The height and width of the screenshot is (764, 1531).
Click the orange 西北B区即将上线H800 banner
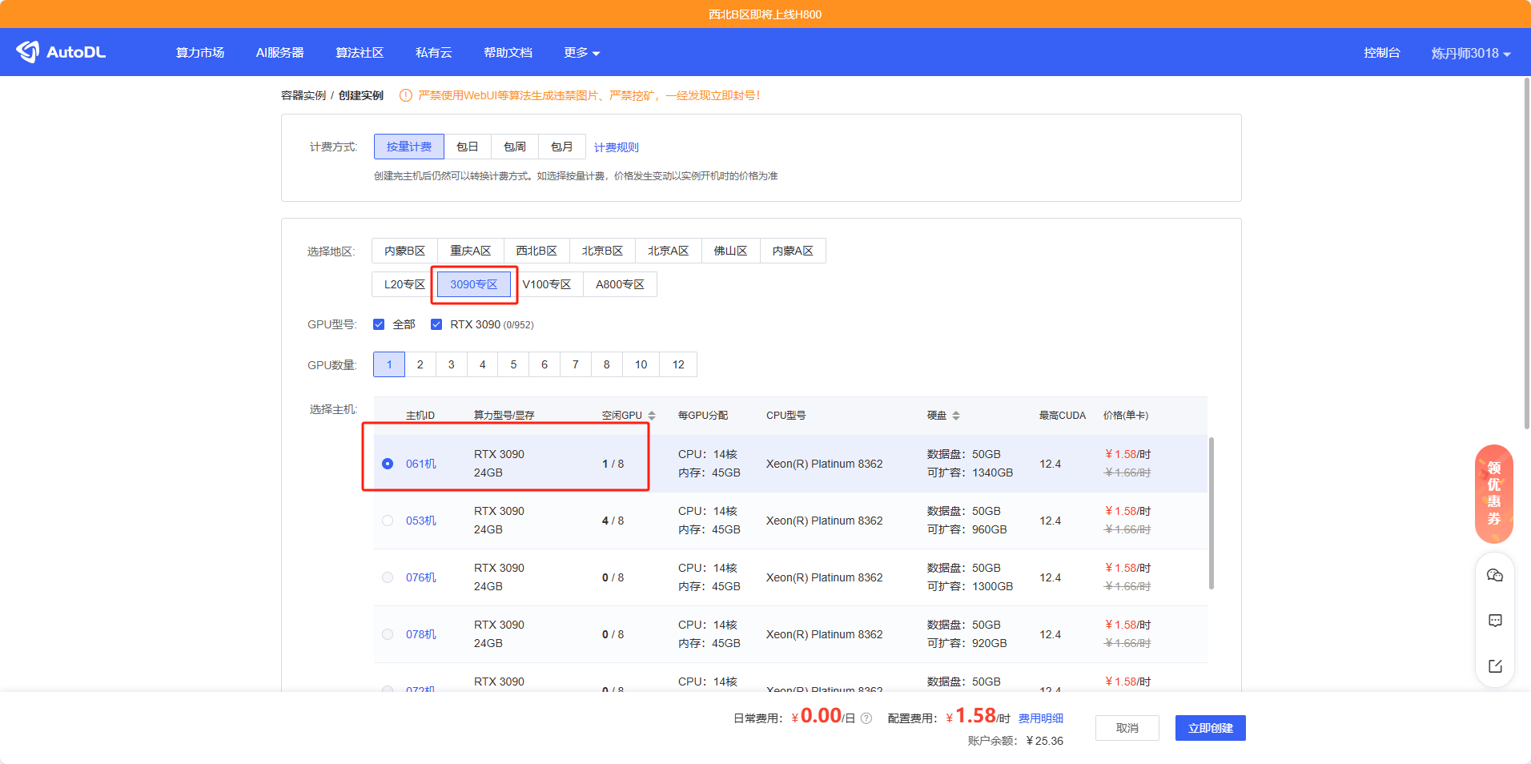765,14
